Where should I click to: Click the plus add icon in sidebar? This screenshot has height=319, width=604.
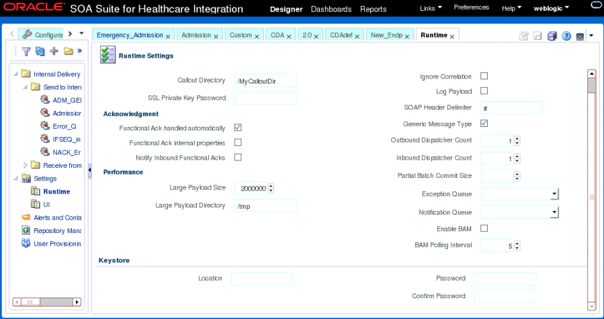[x=54, y=51]
